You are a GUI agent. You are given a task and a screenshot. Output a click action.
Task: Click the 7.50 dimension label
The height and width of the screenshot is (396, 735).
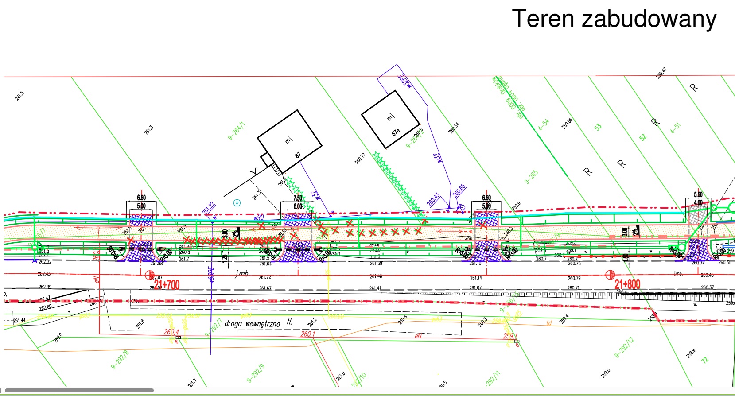coord(298,198)
